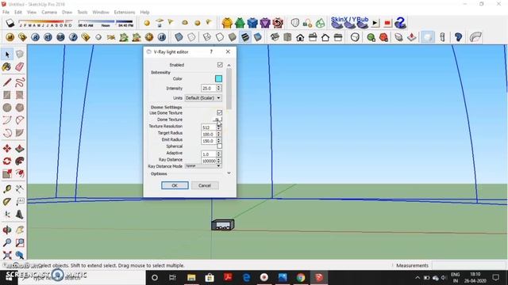Click the Dome Texture map button
This screenshot has width=508, height=285.
click(x=217, y=120)
